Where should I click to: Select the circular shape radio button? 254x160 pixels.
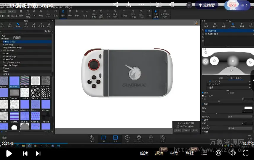[203, 93]
